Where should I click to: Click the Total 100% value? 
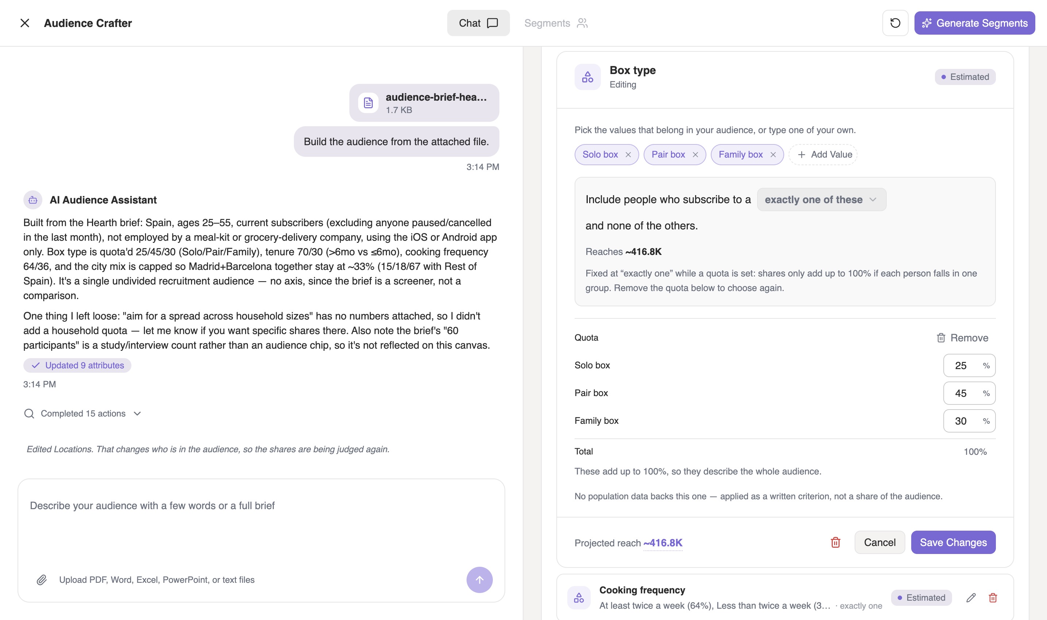coord(975,452)
